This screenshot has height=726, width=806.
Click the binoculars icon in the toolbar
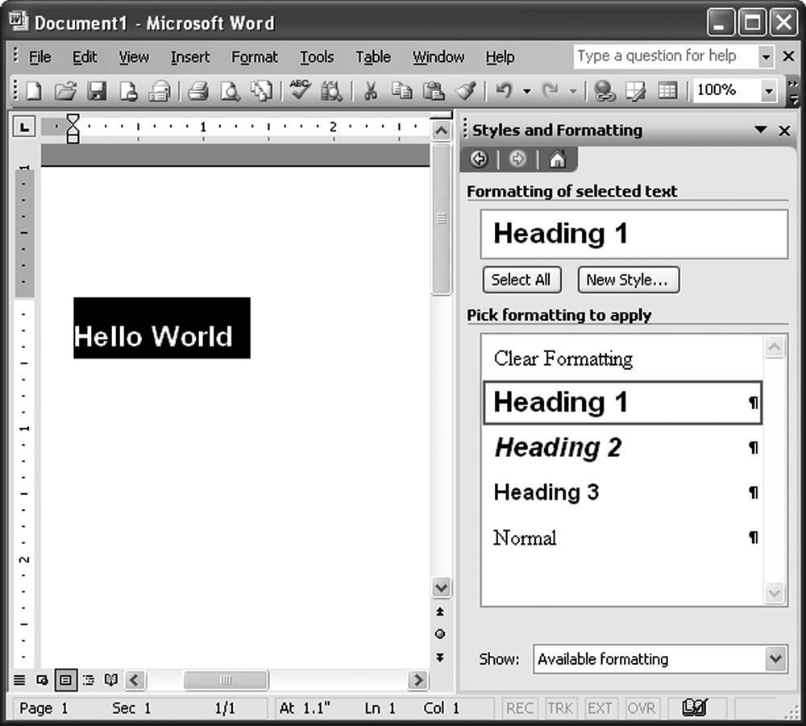coord(331,92)
